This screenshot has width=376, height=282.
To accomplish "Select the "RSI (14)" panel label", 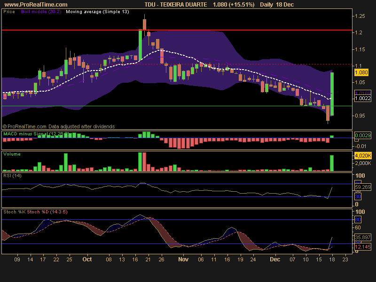I will [x=12, y=175].
